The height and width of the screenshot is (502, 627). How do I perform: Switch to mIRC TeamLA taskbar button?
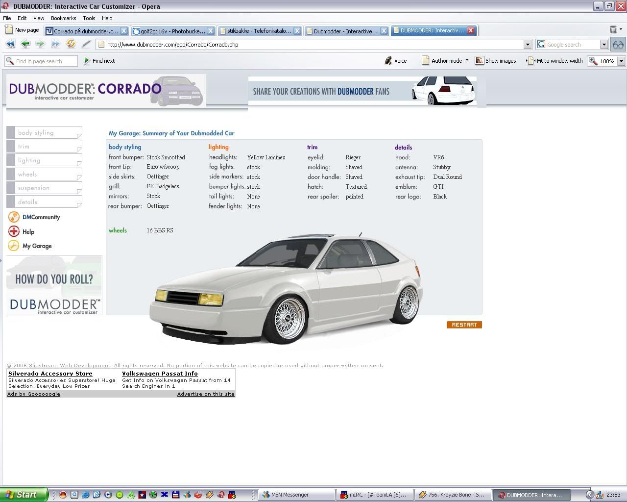[375, 495]
